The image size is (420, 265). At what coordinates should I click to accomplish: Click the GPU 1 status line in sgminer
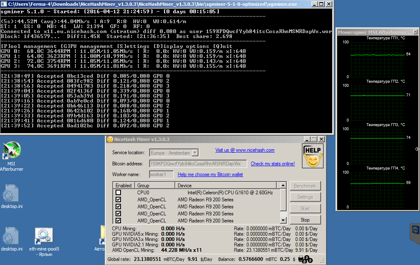point(123,56)
